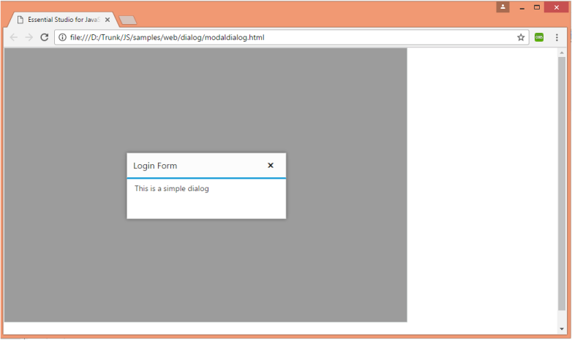
Task: Open the Chrome three-dot menu
Action: tap(557, 37)
